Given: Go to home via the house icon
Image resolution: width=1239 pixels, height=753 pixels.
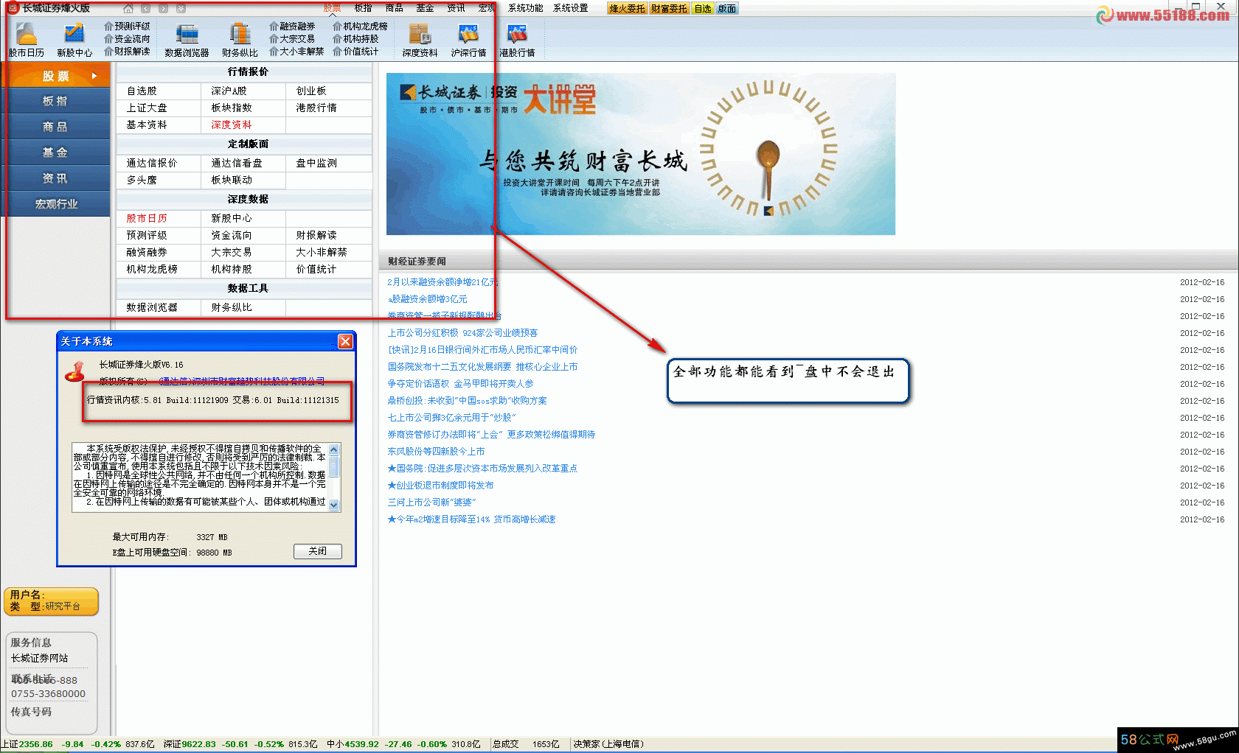Looking at the screenshot, I should click(128, 8).
